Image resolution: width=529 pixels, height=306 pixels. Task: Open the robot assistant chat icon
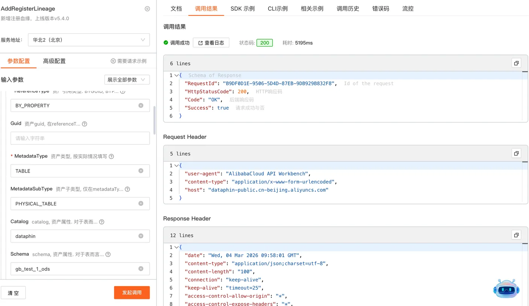[x=506, y=289]
